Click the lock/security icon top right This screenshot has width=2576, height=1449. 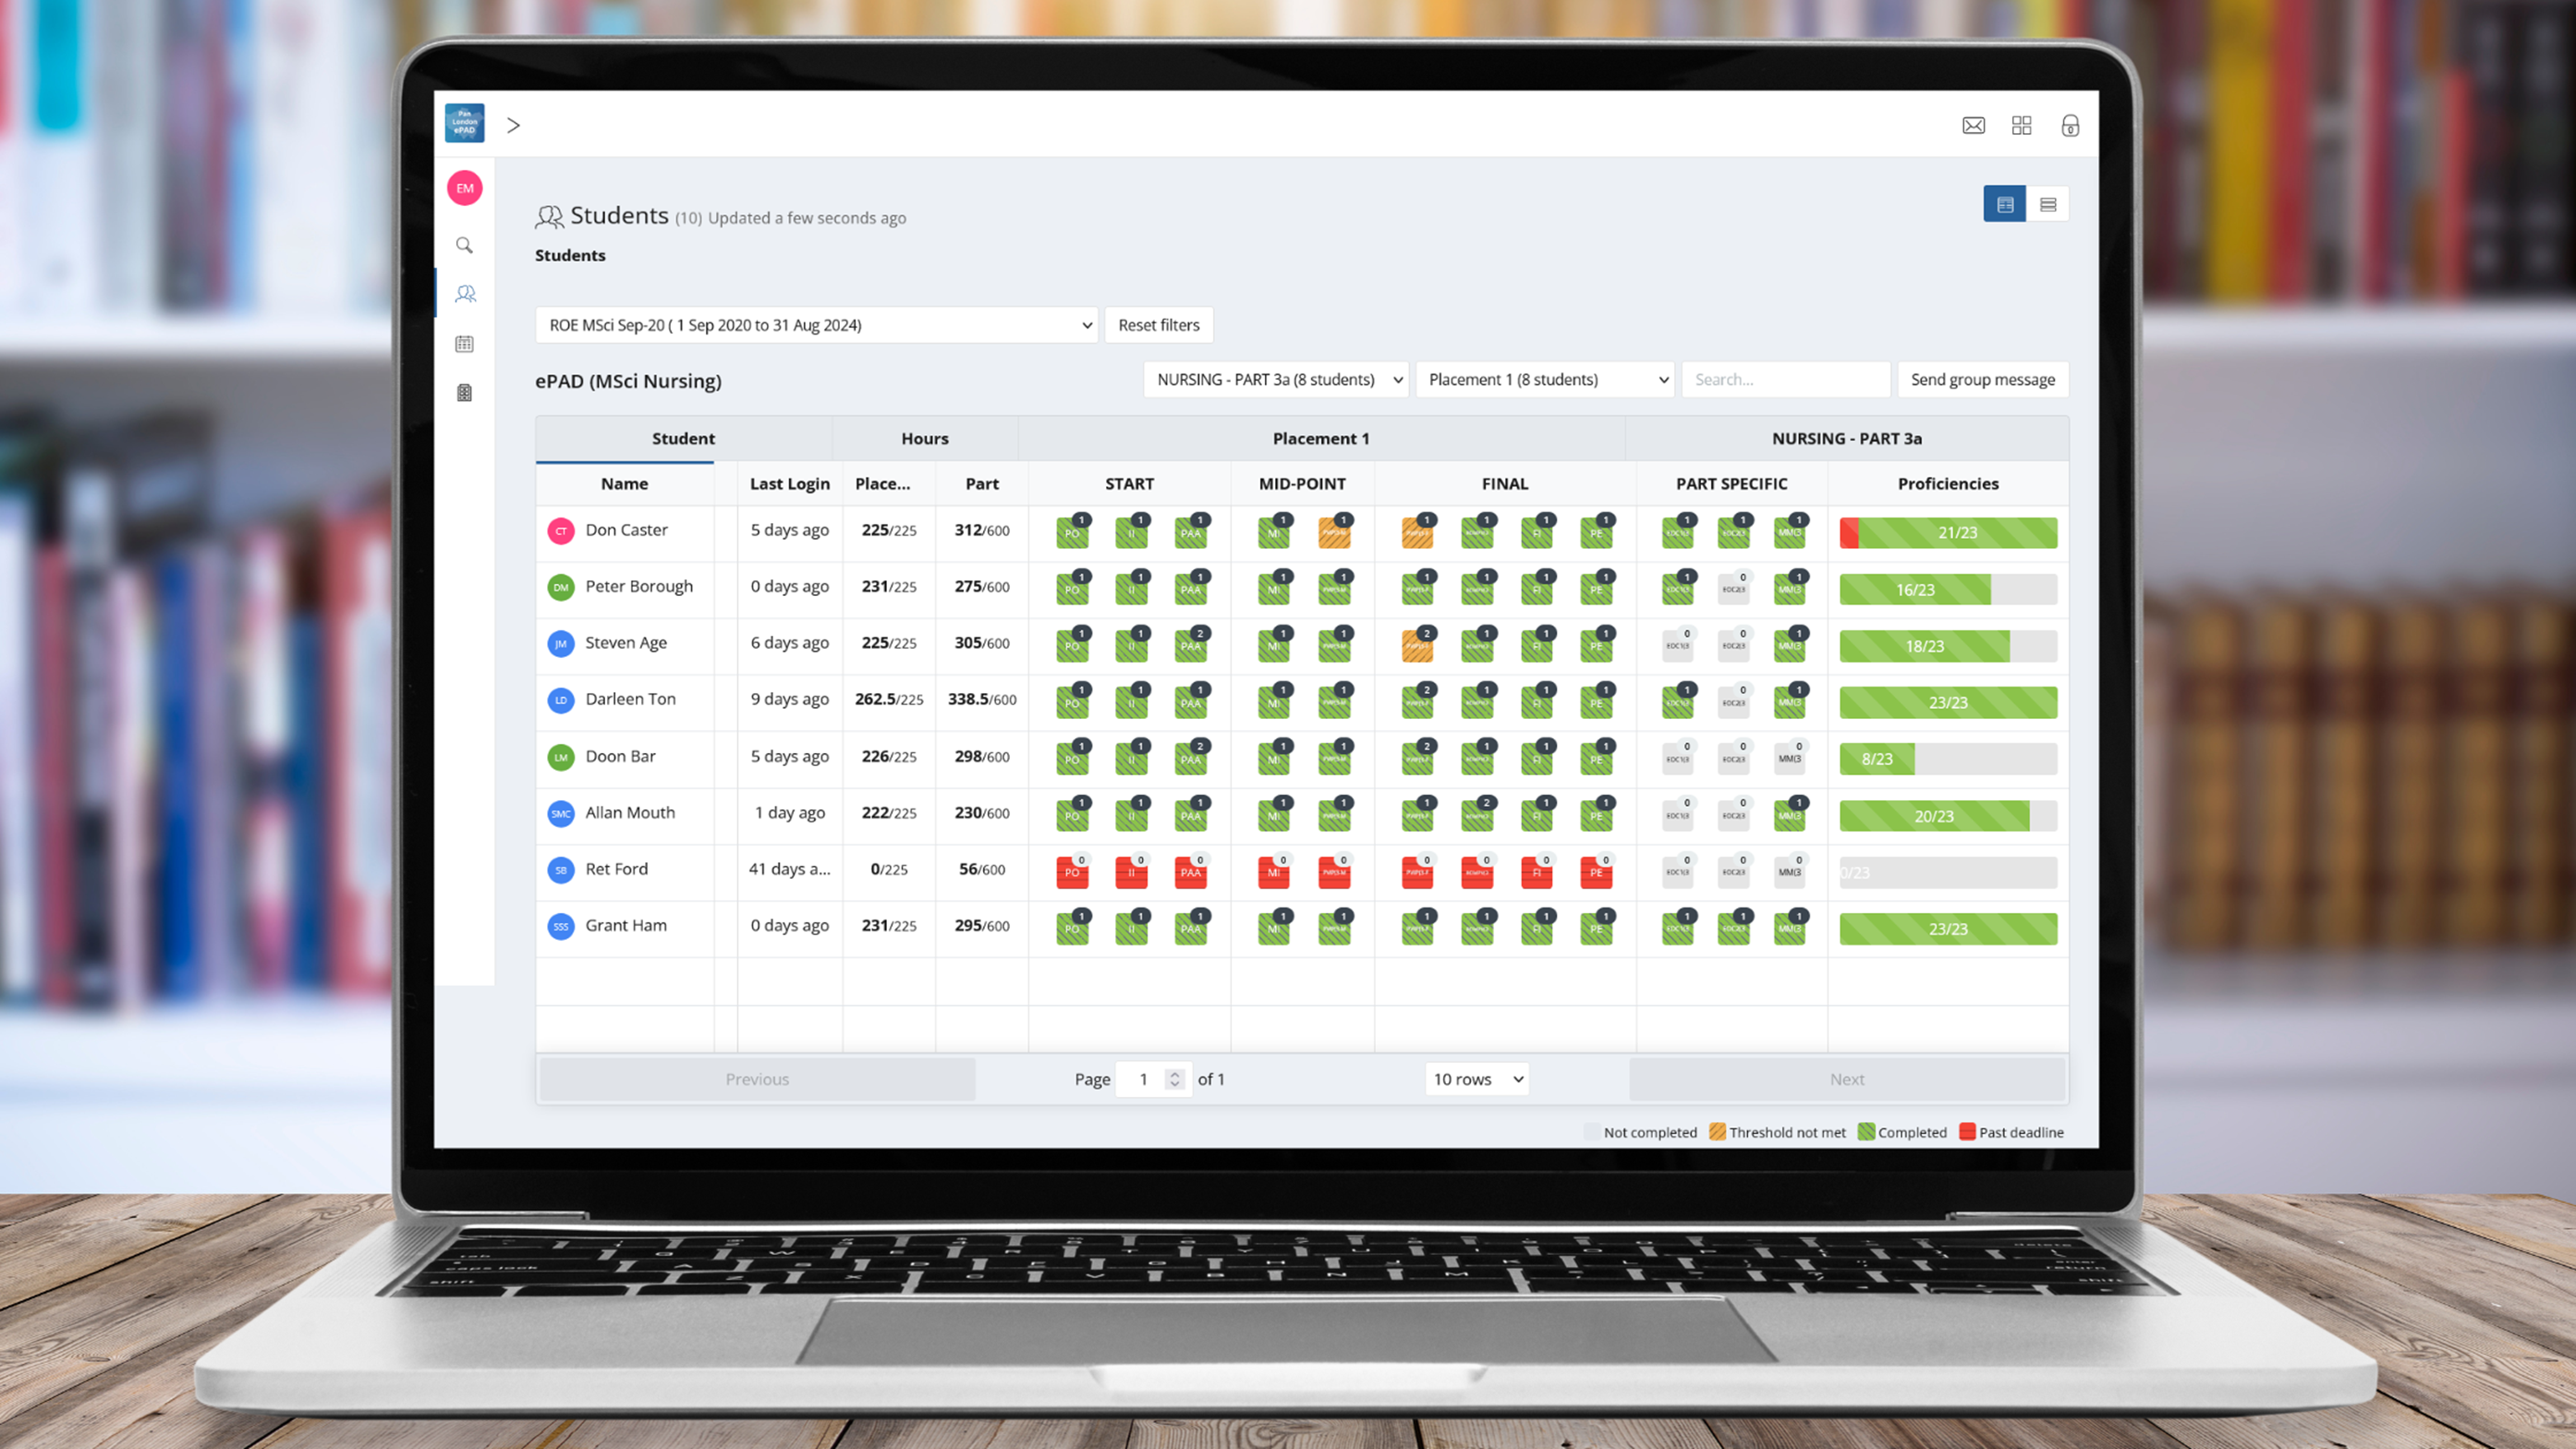pyautogui.click(x=2070, y=124)
